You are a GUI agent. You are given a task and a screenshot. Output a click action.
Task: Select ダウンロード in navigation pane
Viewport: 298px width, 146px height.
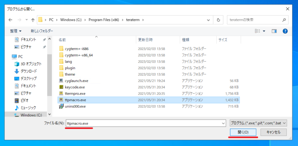[29, 71]
